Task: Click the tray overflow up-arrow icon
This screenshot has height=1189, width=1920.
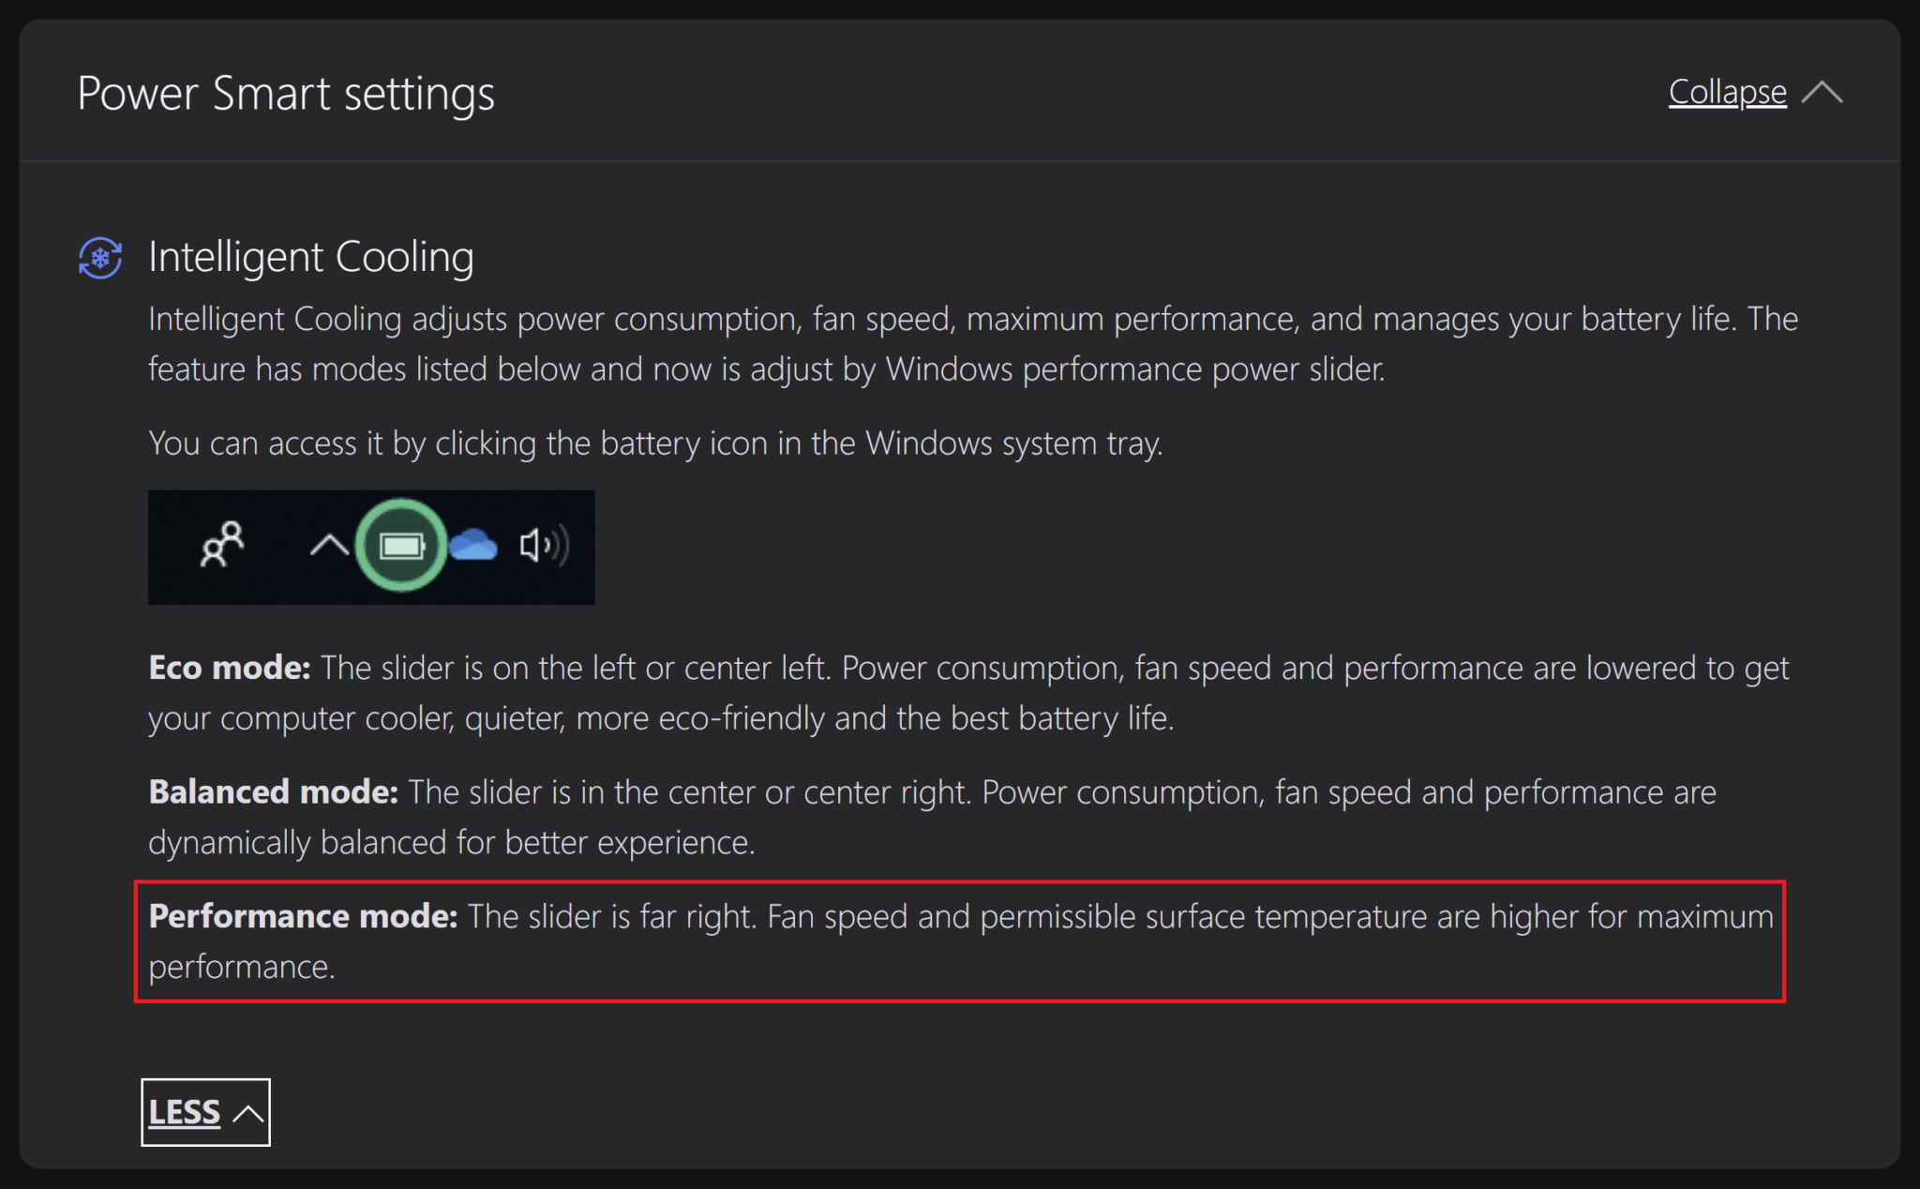Action: (x=328, y=545)
